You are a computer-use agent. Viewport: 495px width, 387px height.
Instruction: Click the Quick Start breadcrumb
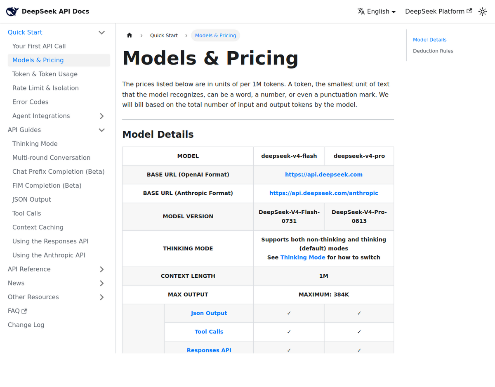point(164,35)
